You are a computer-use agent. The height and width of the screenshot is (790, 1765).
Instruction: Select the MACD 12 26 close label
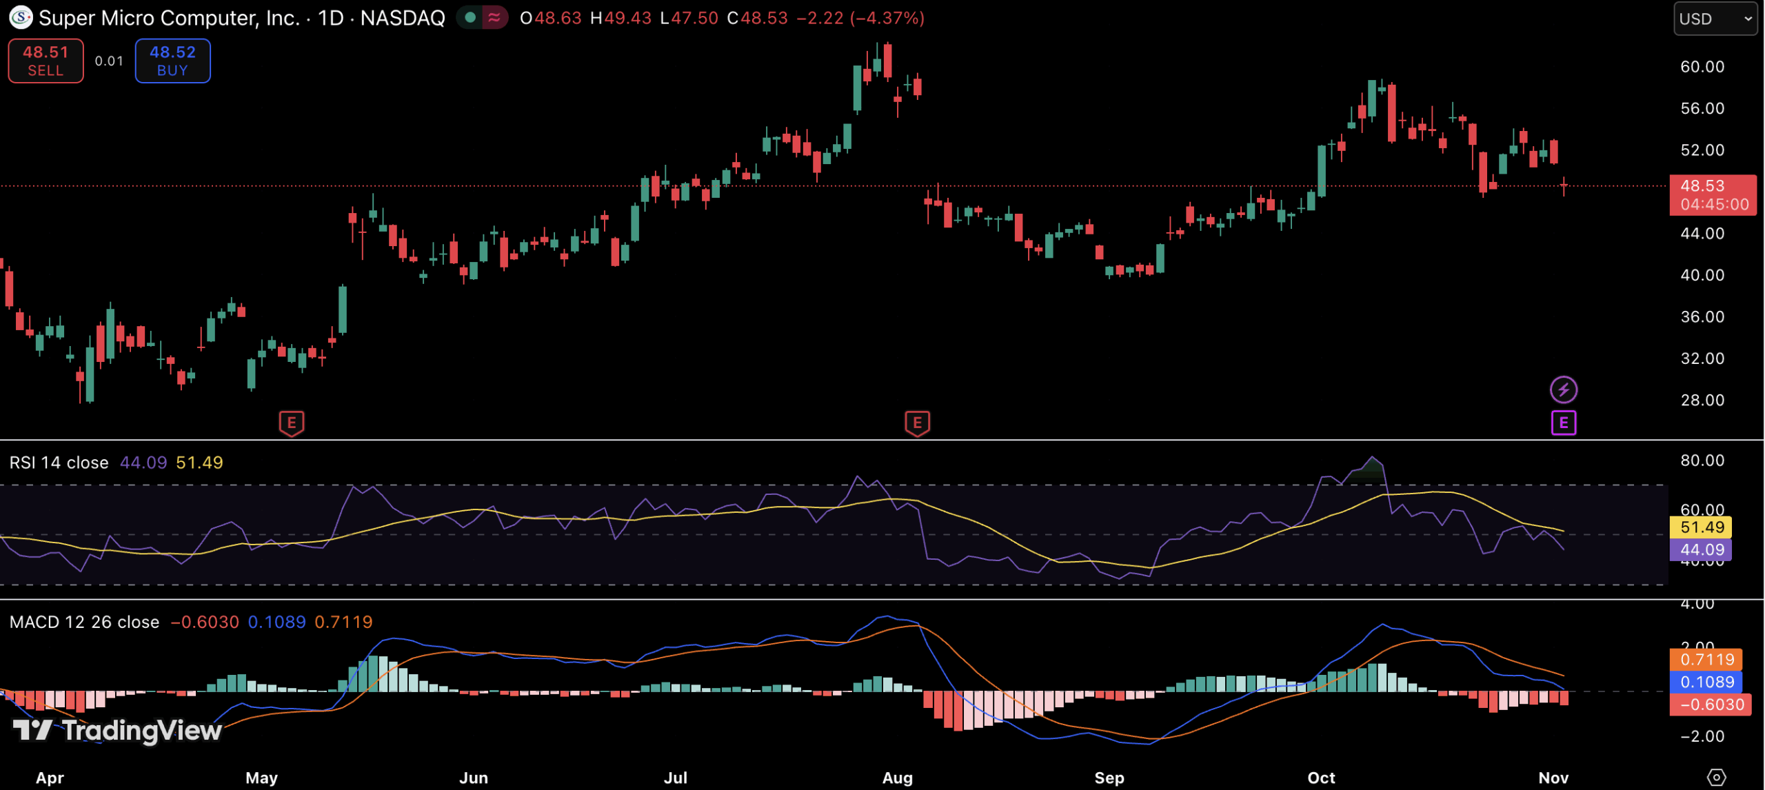(x=84, y=622)
